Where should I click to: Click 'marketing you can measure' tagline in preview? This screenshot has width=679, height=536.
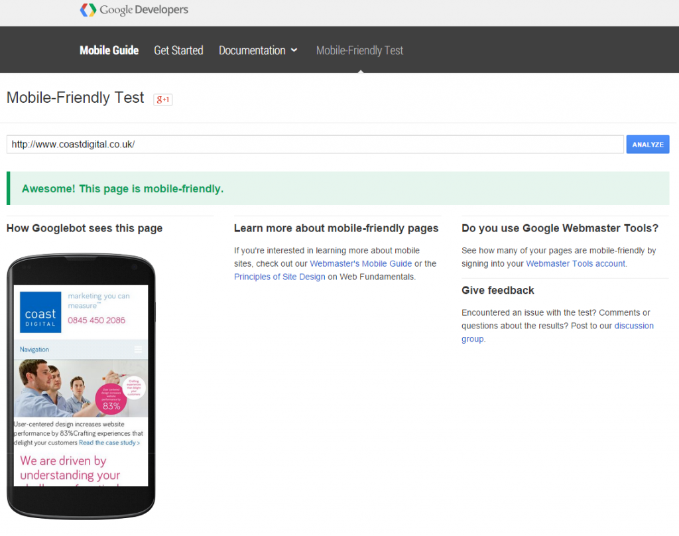[x=99, y=301]
